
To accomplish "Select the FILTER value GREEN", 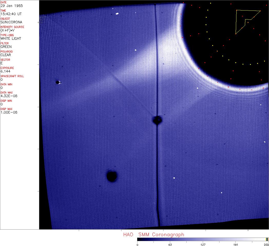I will (6, 47).
